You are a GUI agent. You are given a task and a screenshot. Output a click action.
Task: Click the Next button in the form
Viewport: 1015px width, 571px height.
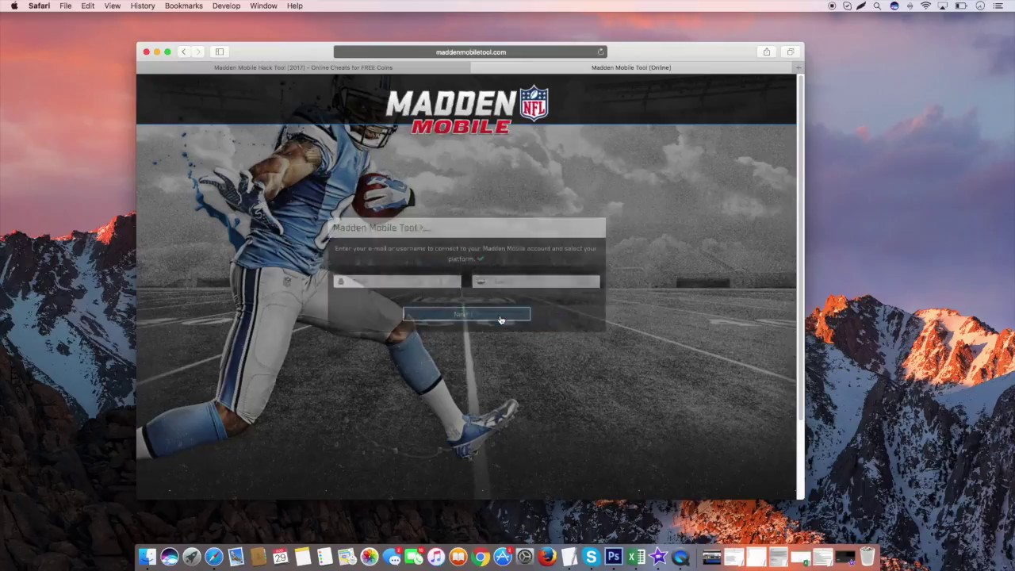point(467,315)
